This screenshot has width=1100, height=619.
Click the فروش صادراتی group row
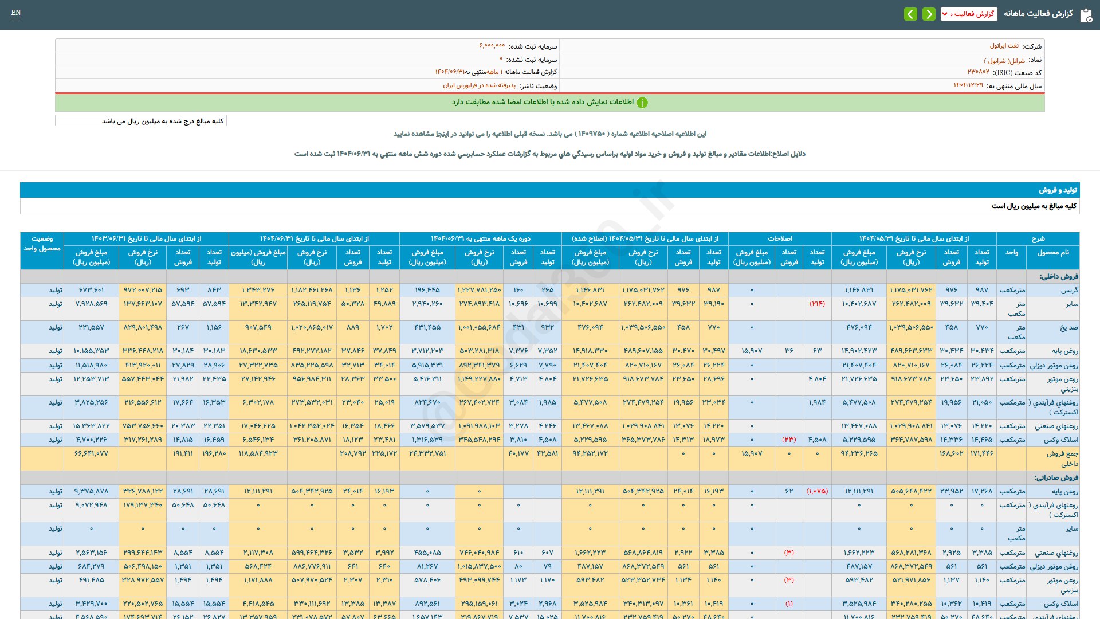(1056, 477)
